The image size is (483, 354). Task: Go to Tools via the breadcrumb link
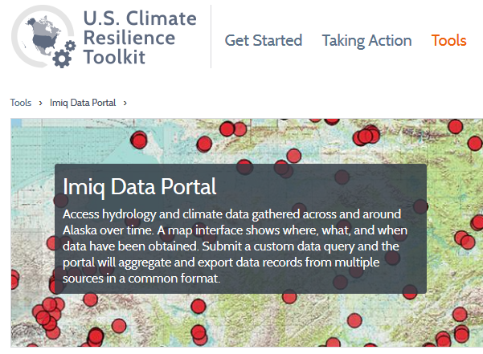21,103
